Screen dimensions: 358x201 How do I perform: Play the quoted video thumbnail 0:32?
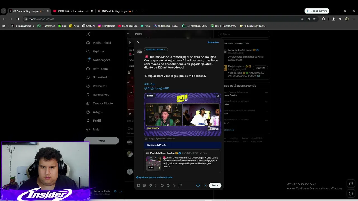click(153, 163)
